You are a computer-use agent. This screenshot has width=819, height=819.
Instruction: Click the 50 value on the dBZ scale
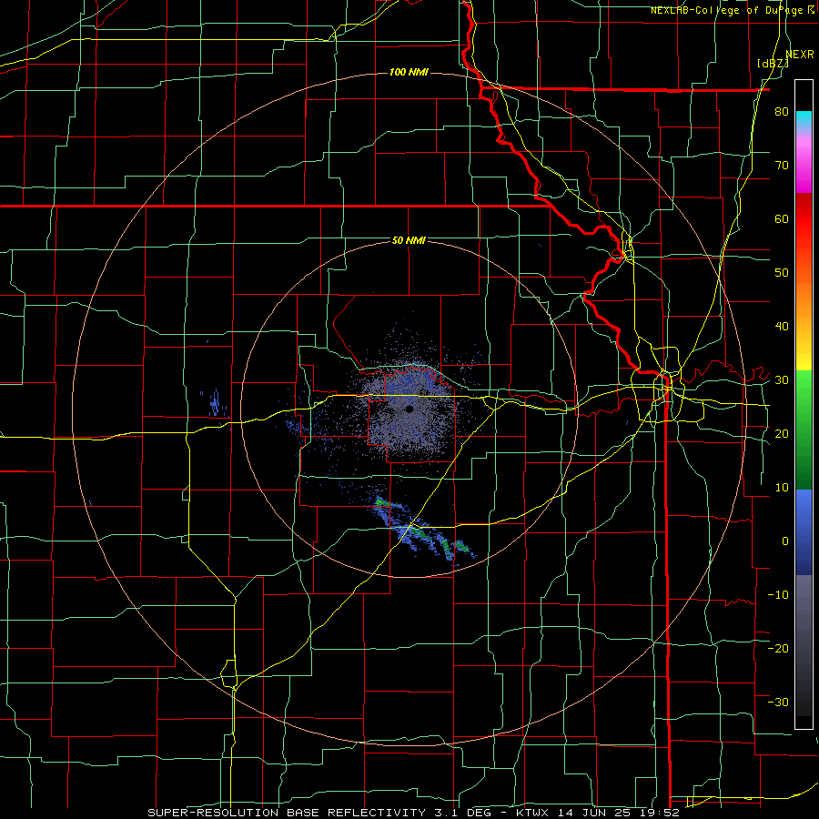[x=782, y=273]
